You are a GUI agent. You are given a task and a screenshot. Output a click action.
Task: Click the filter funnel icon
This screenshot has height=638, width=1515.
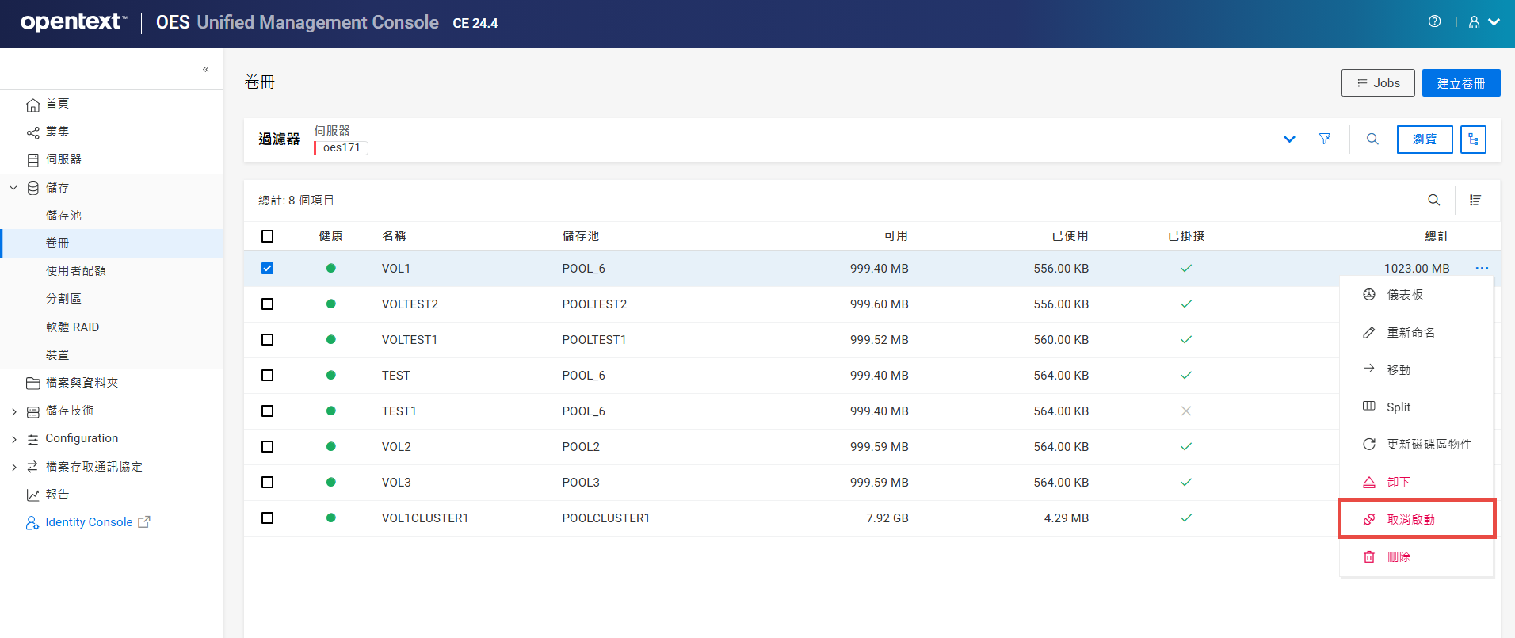tap(1324, 139)
